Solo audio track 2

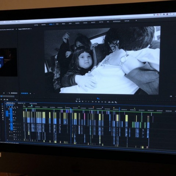[x=18, y=127]
